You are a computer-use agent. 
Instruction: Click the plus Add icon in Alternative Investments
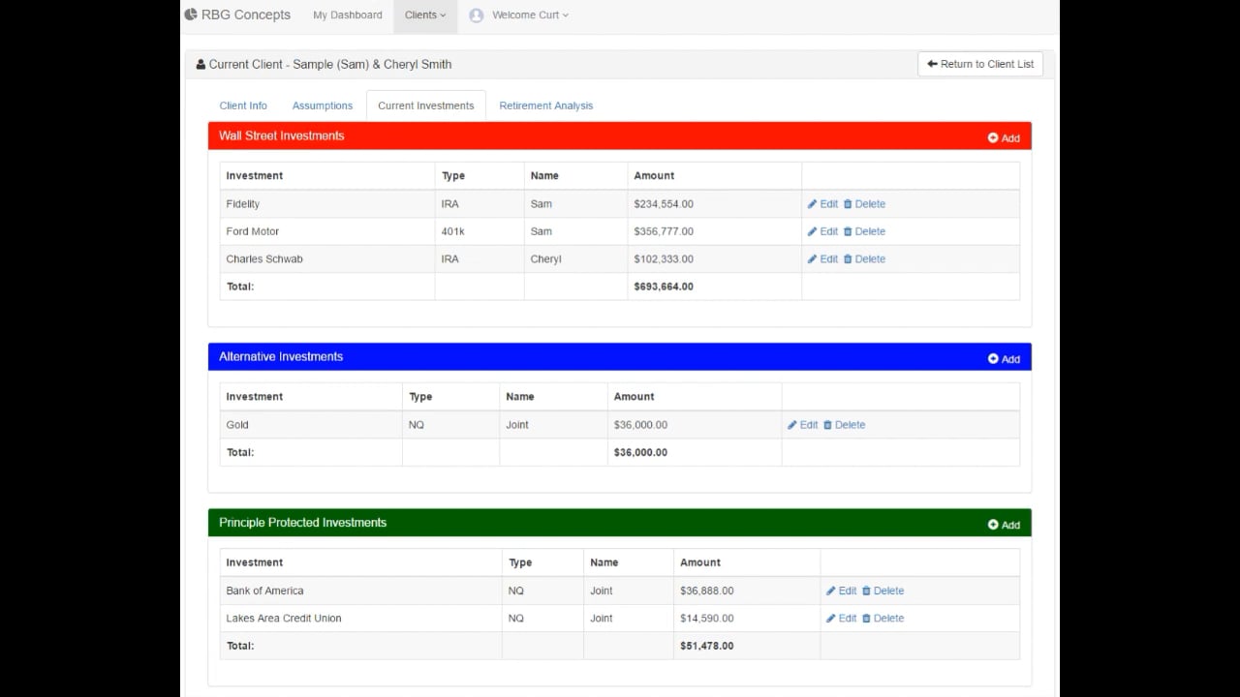coord(993,359)
